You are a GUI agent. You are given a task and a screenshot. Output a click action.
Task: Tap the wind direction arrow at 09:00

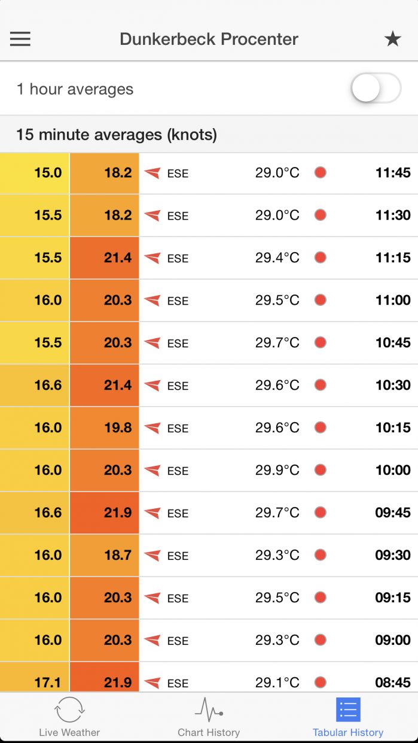pos(152,641)
